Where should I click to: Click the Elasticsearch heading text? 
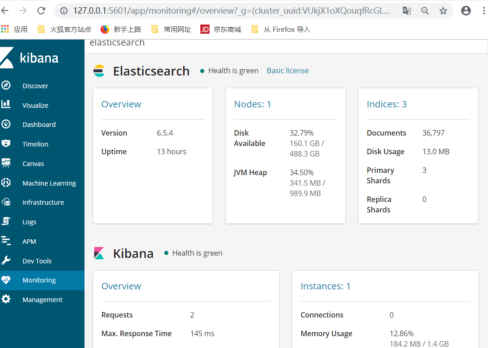coord(151,71)
